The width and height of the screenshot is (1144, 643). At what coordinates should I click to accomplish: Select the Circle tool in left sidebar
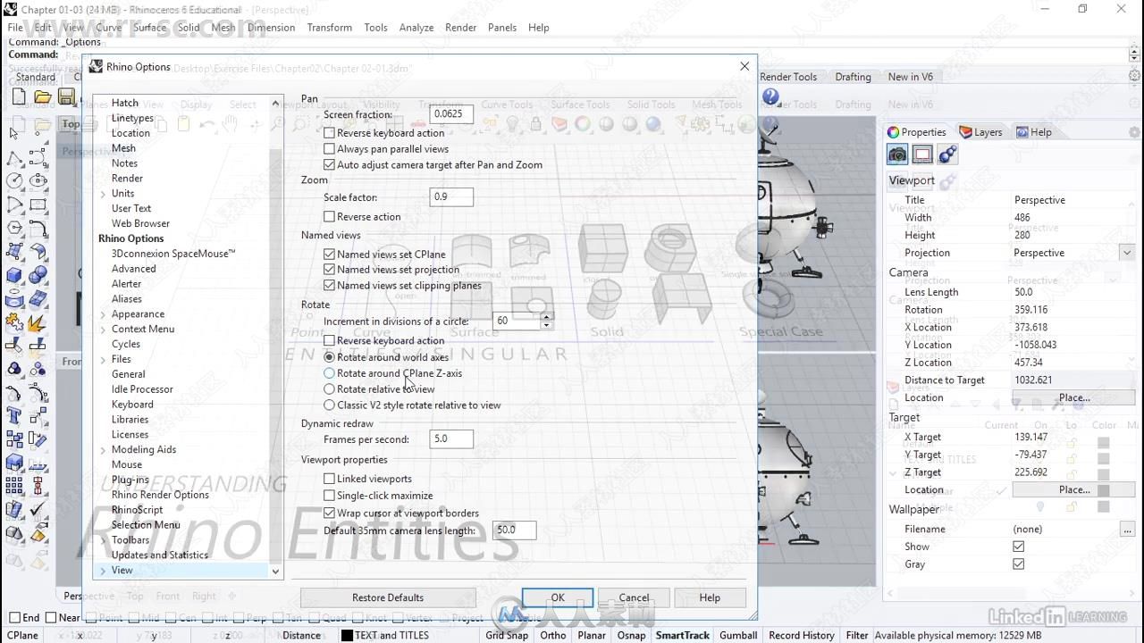pyautogui.click(x=14, y=180)
